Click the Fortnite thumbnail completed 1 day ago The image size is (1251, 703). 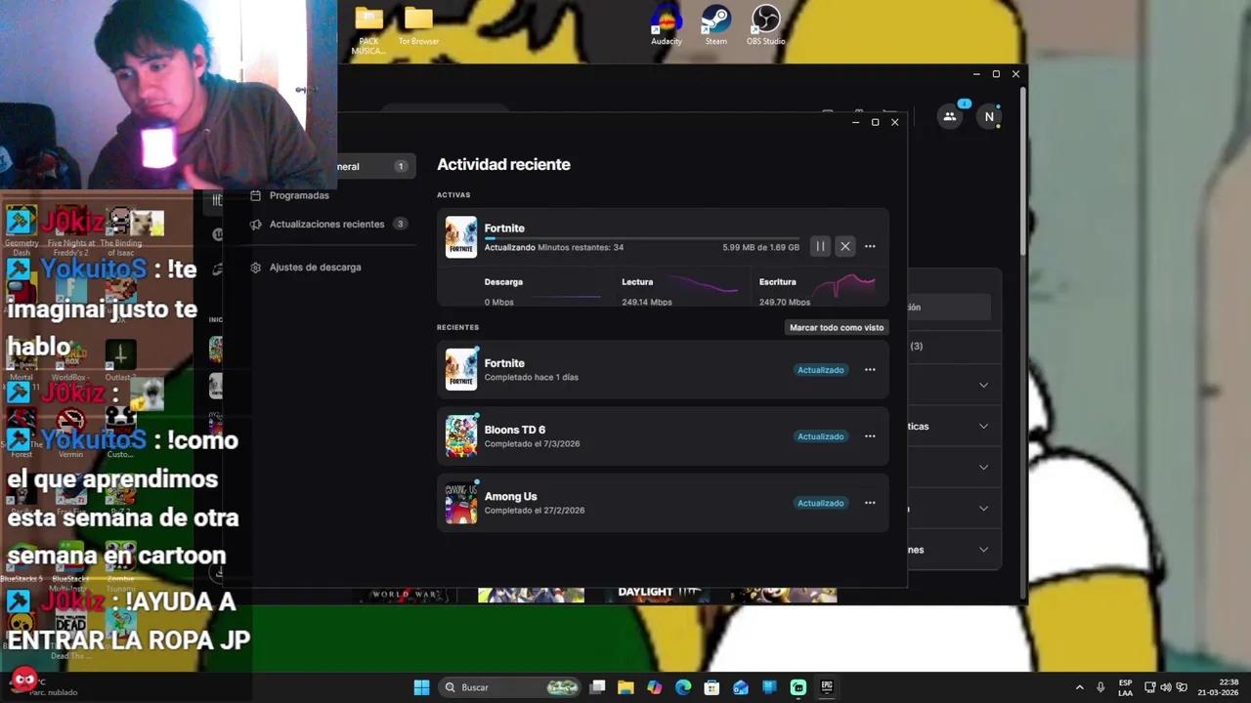click(x=461, y=370)
